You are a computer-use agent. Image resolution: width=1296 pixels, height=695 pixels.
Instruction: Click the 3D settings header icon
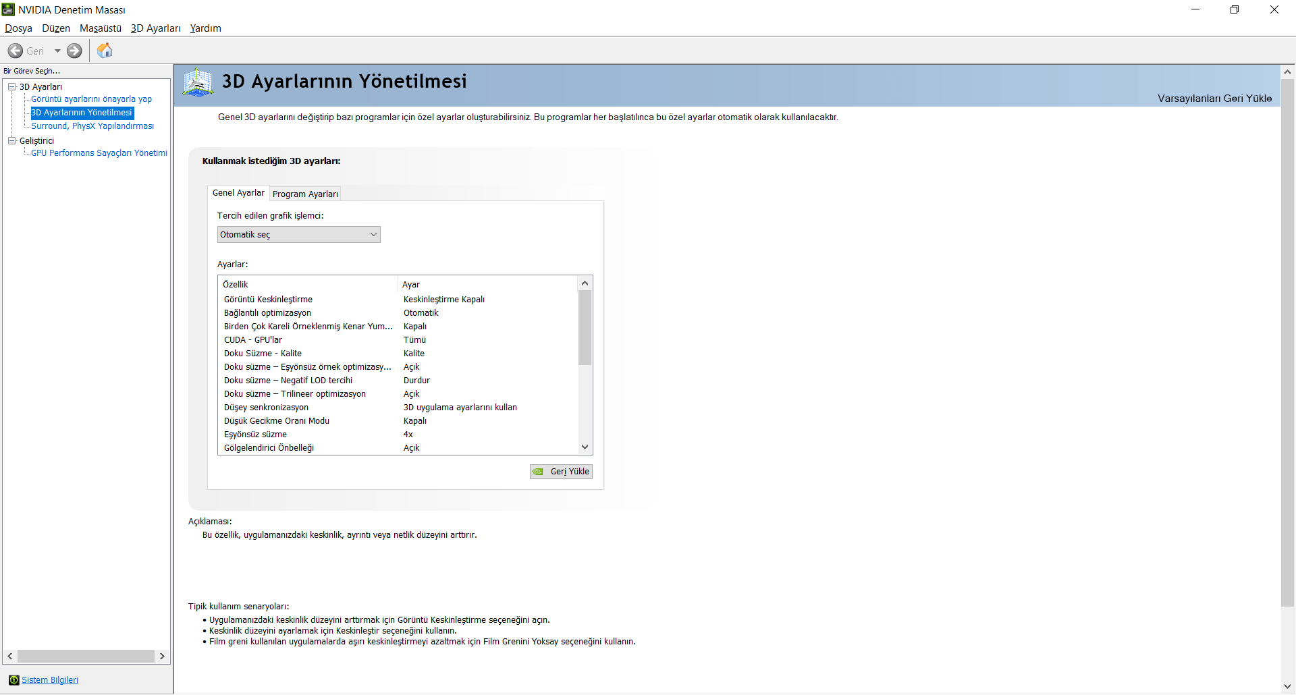point(198,82)
